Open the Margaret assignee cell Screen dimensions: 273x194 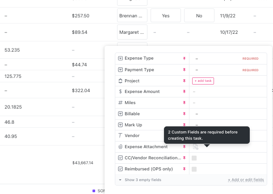click(x=132, y=32)
